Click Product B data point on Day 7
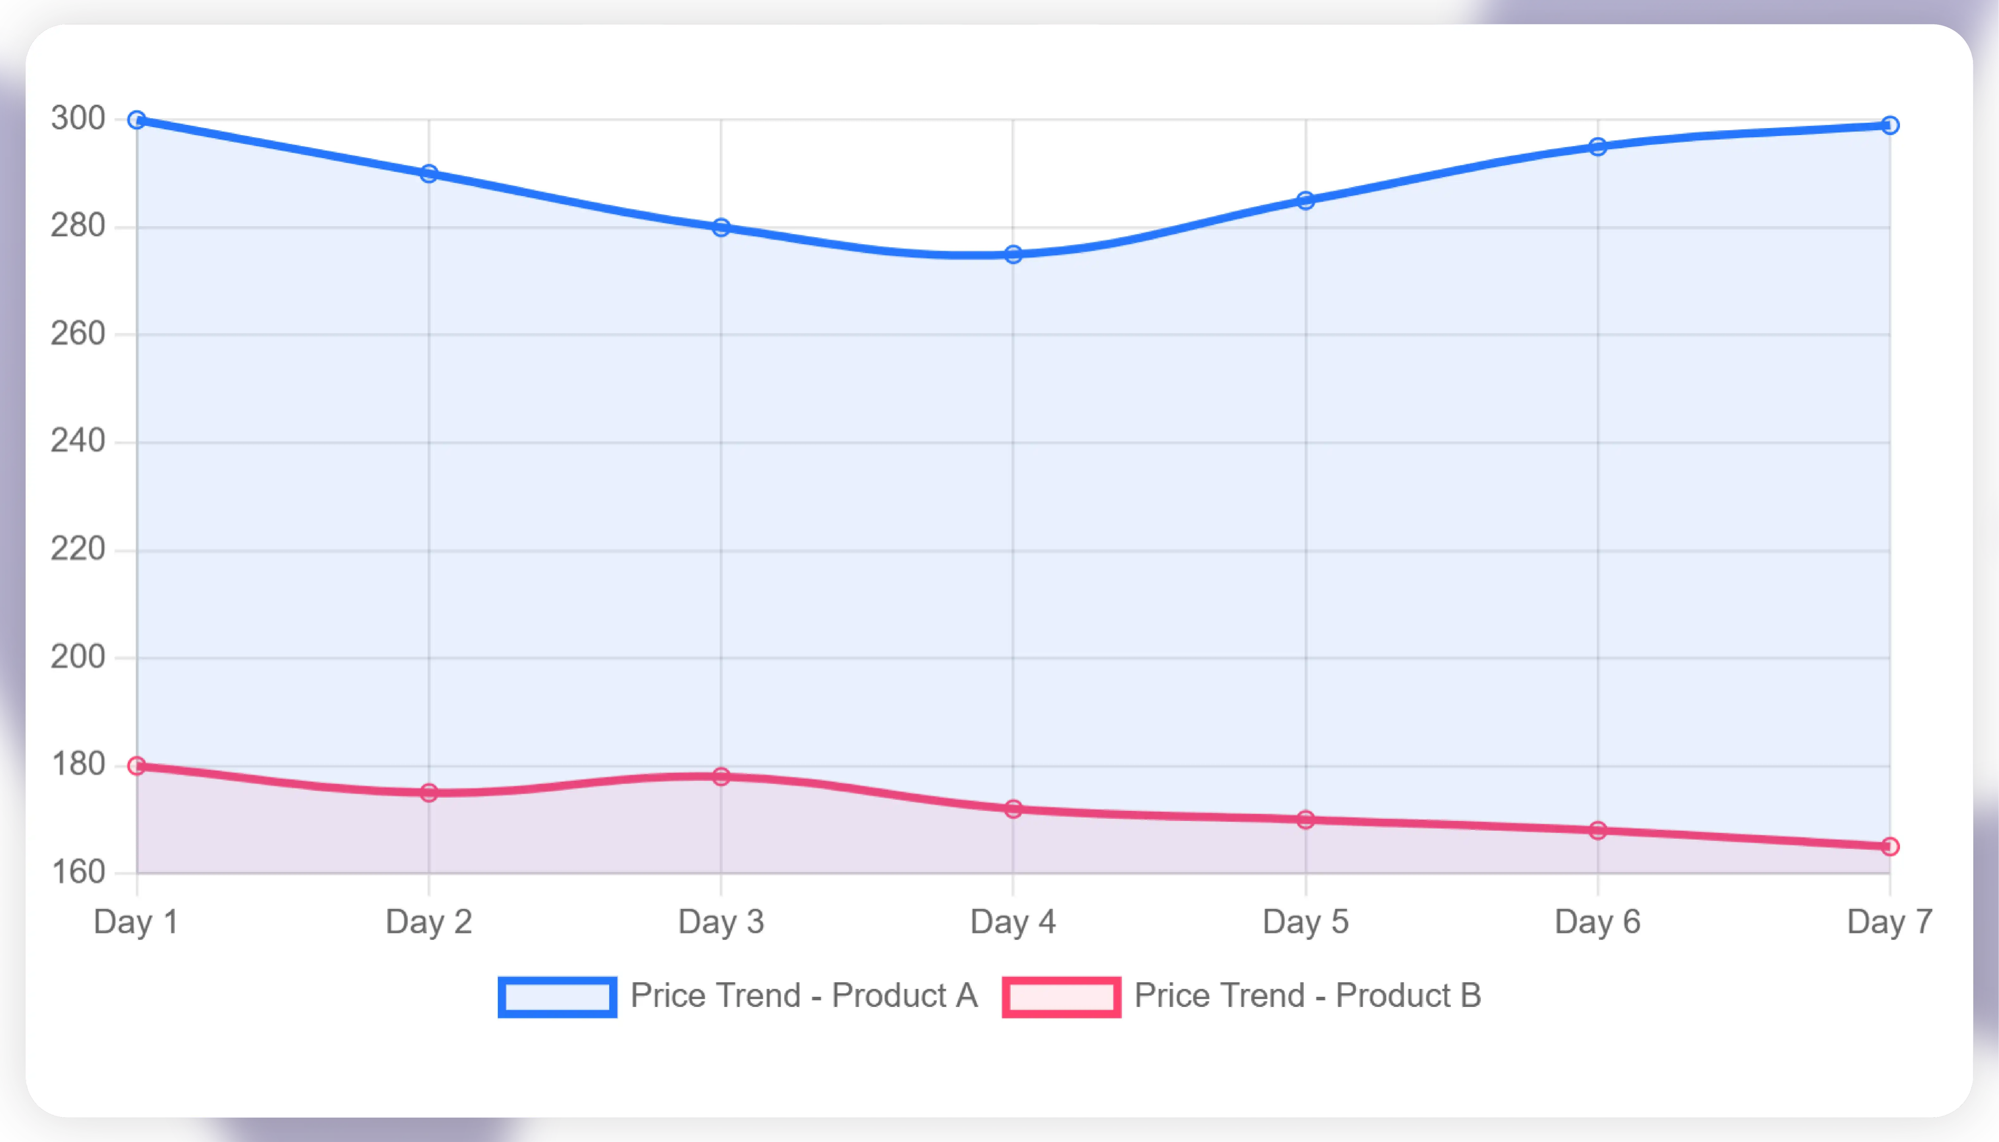 [1890, 846]
